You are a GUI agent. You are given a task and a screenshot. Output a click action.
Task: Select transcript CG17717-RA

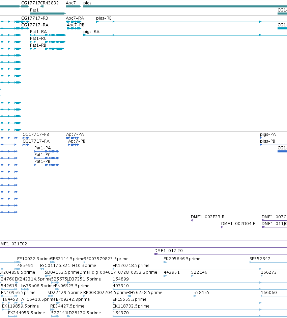point(35,25)
